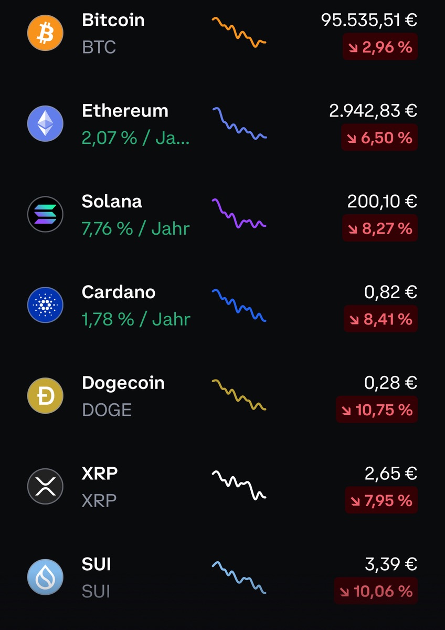The height and width of the screenshot is (630, 445).
Task: Tap the blue Cardano logo icon
Action: click(x=45, y=305)
